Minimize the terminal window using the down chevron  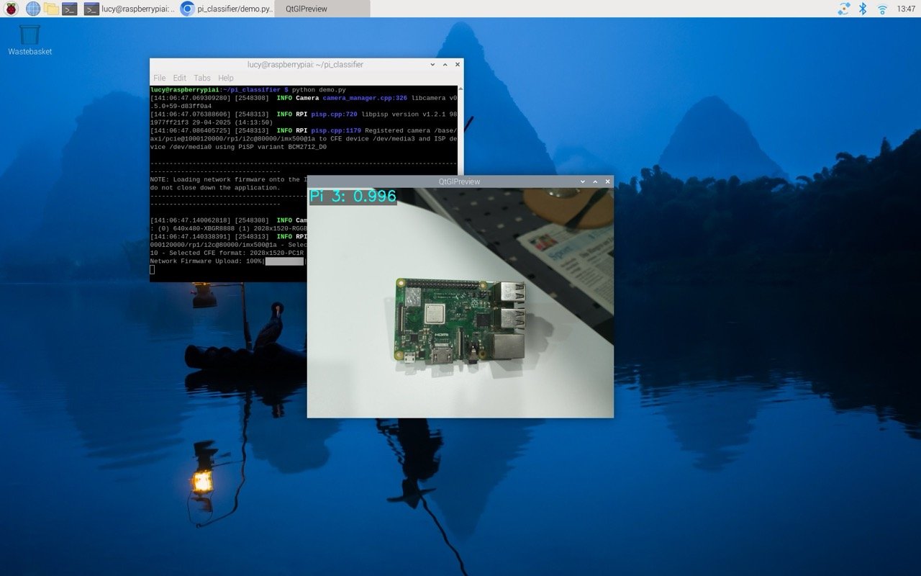coord(432,64)
